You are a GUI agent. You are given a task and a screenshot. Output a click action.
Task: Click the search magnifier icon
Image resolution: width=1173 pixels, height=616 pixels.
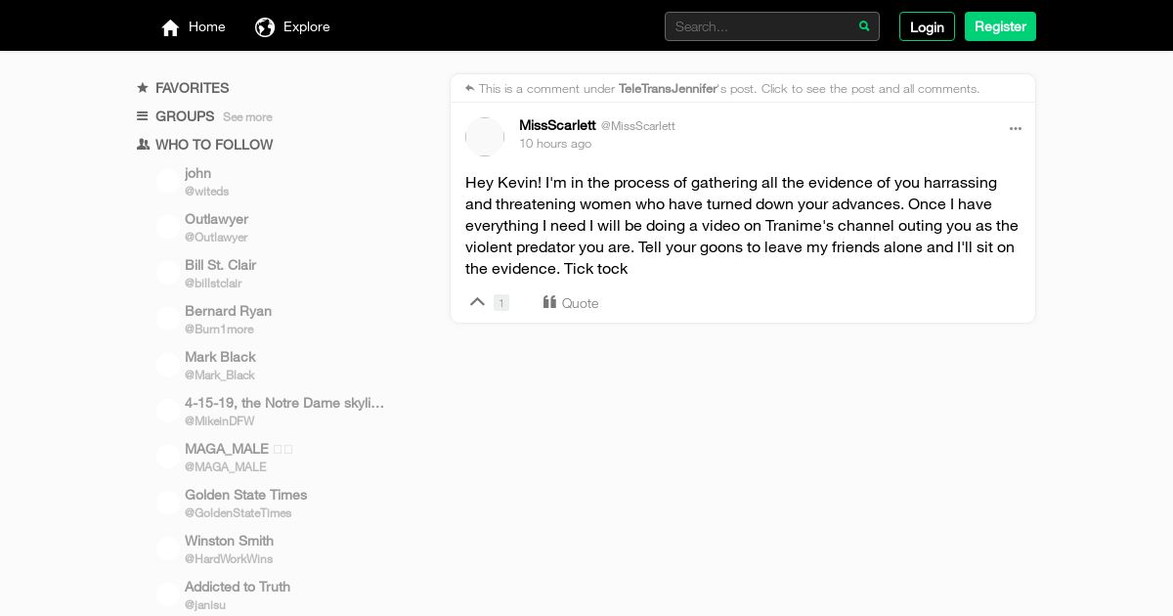point(864,26)
